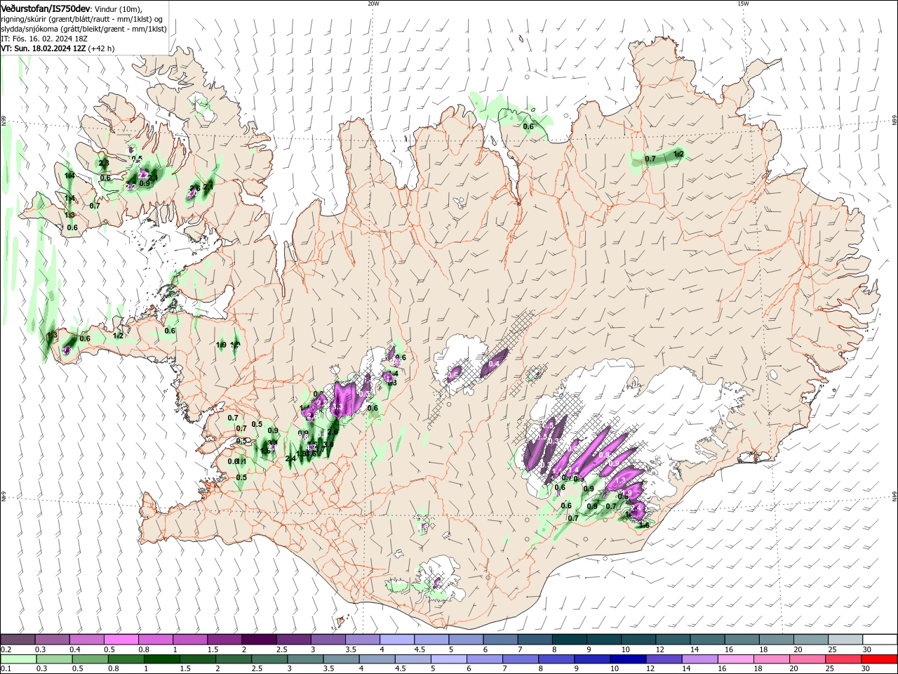Select the steel blue 7 swatch in upper legend
The height and width of the screenshot is (674, 898).
(x=535, y=640)
